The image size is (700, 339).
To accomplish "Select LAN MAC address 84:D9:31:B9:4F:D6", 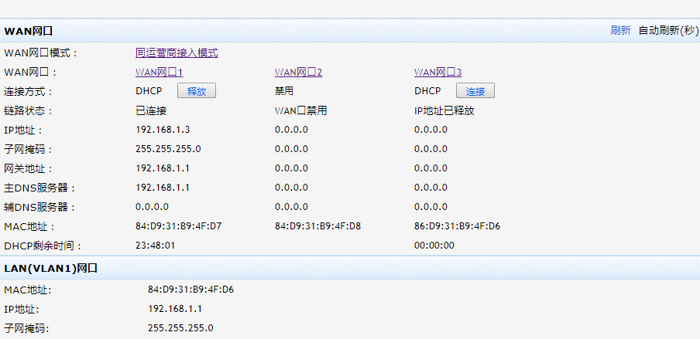I will tap(191, 290).
